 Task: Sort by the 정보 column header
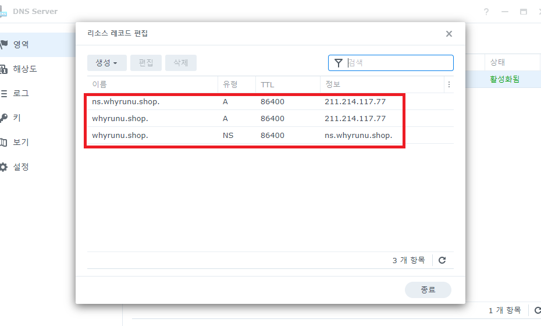point(382,84)
